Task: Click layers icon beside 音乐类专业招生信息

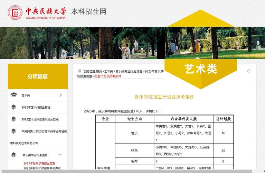Action: (14, 155)
